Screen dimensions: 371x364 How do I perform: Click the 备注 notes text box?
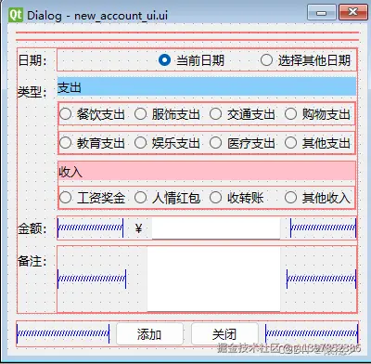[x=213, y=279]
